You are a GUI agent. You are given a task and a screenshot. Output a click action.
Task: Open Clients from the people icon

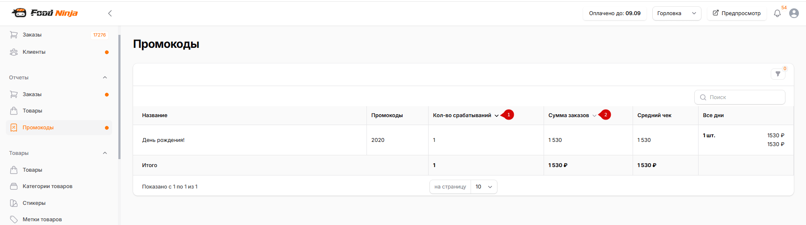(14, 52)
